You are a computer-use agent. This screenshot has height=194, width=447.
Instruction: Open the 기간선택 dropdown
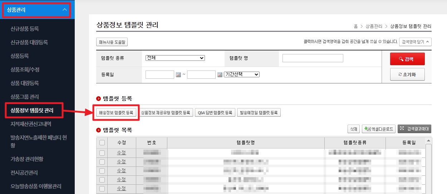242,74
